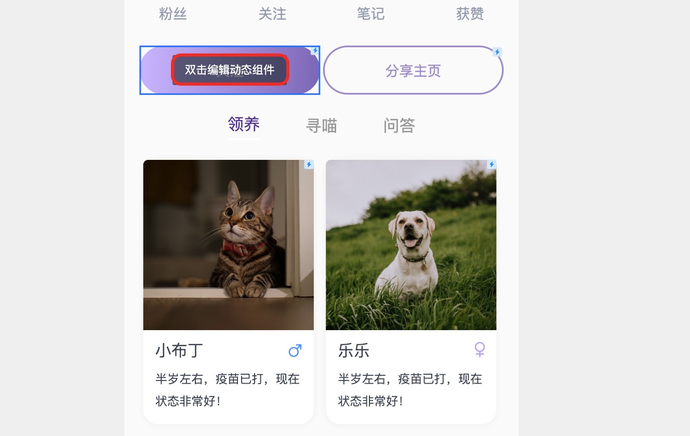690x436 pixels.
Task: Click the 获赞 stat label
Action: [x=470, y=13]
